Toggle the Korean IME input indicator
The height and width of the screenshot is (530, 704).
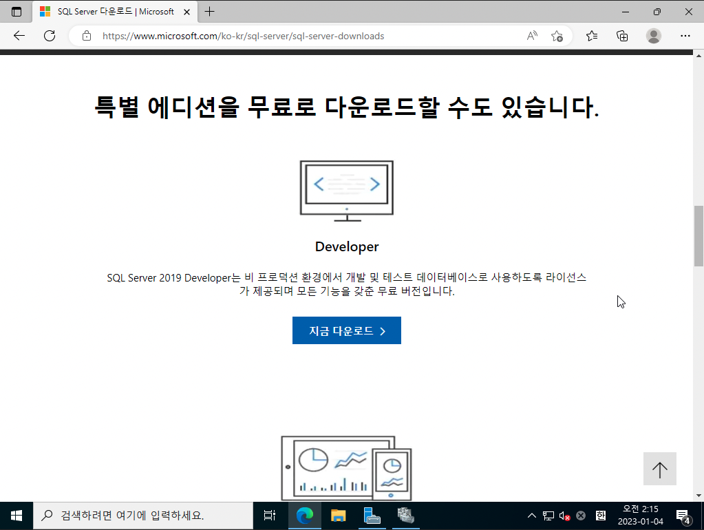coord(601,516)
